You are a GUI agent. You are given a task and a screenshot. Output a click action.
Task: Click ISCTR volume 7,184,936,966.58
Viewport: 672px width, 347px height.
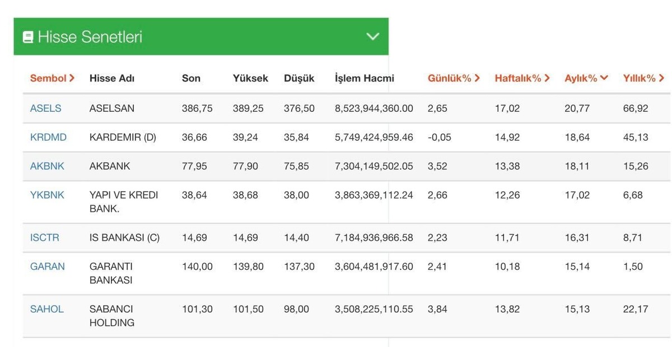[x=374, y=237]
